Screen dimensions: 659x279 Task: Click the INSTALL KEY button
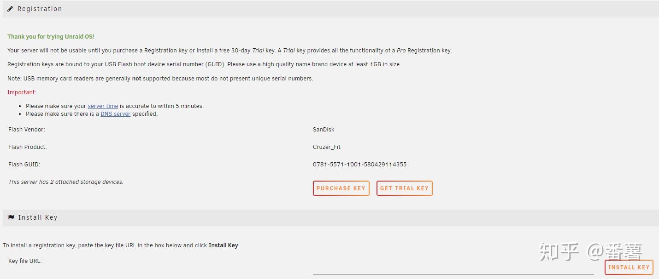click(x=629, y=267)
